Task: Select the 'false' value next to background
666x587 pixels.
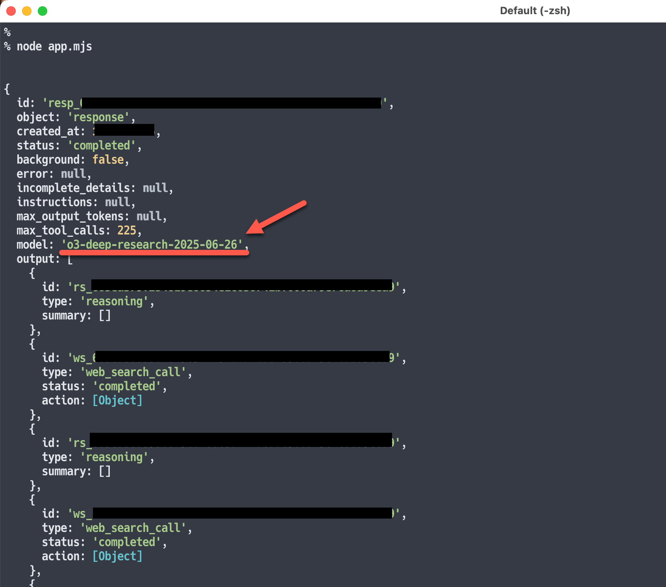Action: 108,159
